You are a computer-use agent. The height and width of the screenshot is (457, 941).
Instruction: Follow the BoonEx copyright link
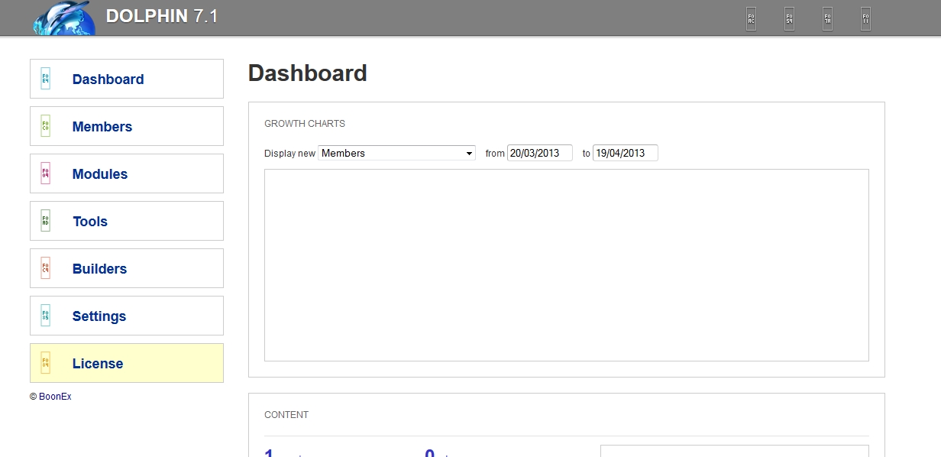[x=55, y=397]
